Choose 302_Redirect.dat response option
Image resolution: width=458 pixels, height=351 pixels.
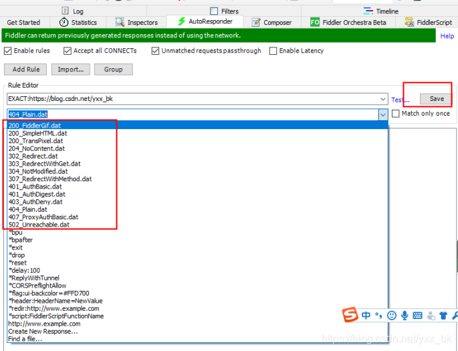point(198,156)
